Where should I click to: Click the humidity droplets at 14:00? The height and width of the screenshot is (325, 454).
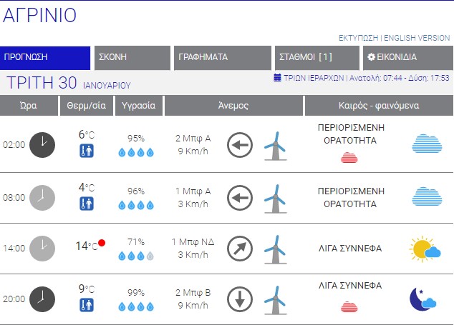tap(135, 255)
